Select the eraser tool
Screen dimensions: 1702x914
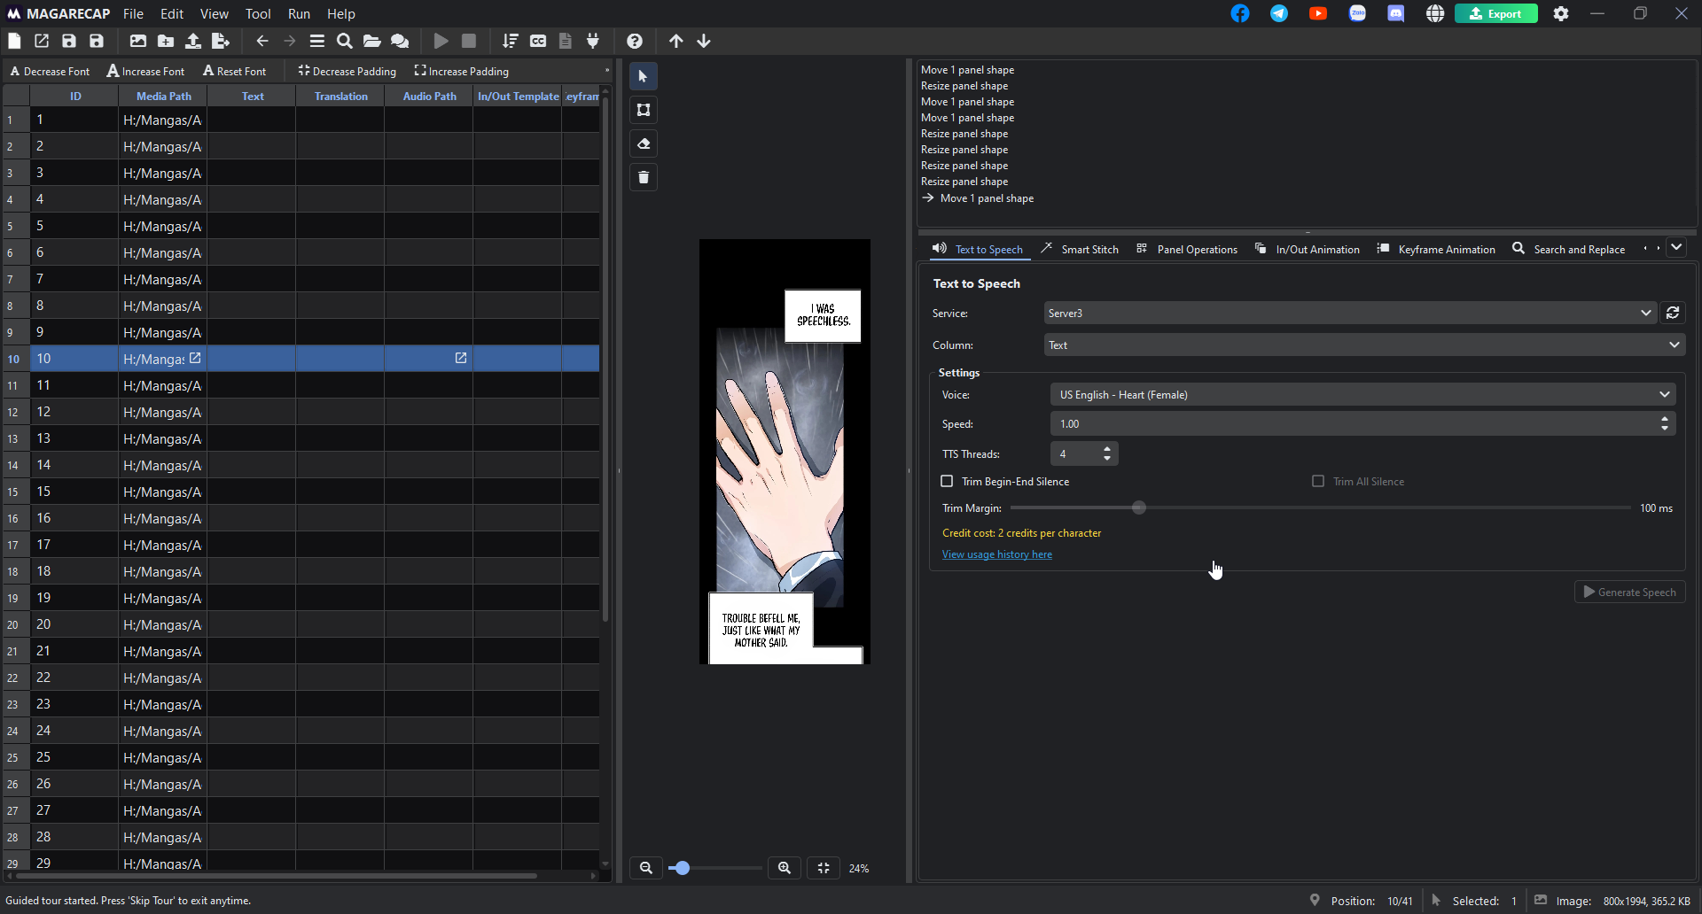[644, 143]
